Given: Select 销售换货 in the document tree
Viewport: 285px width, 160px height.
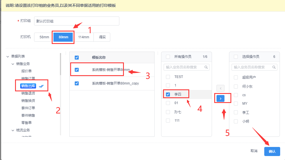Looking at the screenshot, I should point(28,100).
